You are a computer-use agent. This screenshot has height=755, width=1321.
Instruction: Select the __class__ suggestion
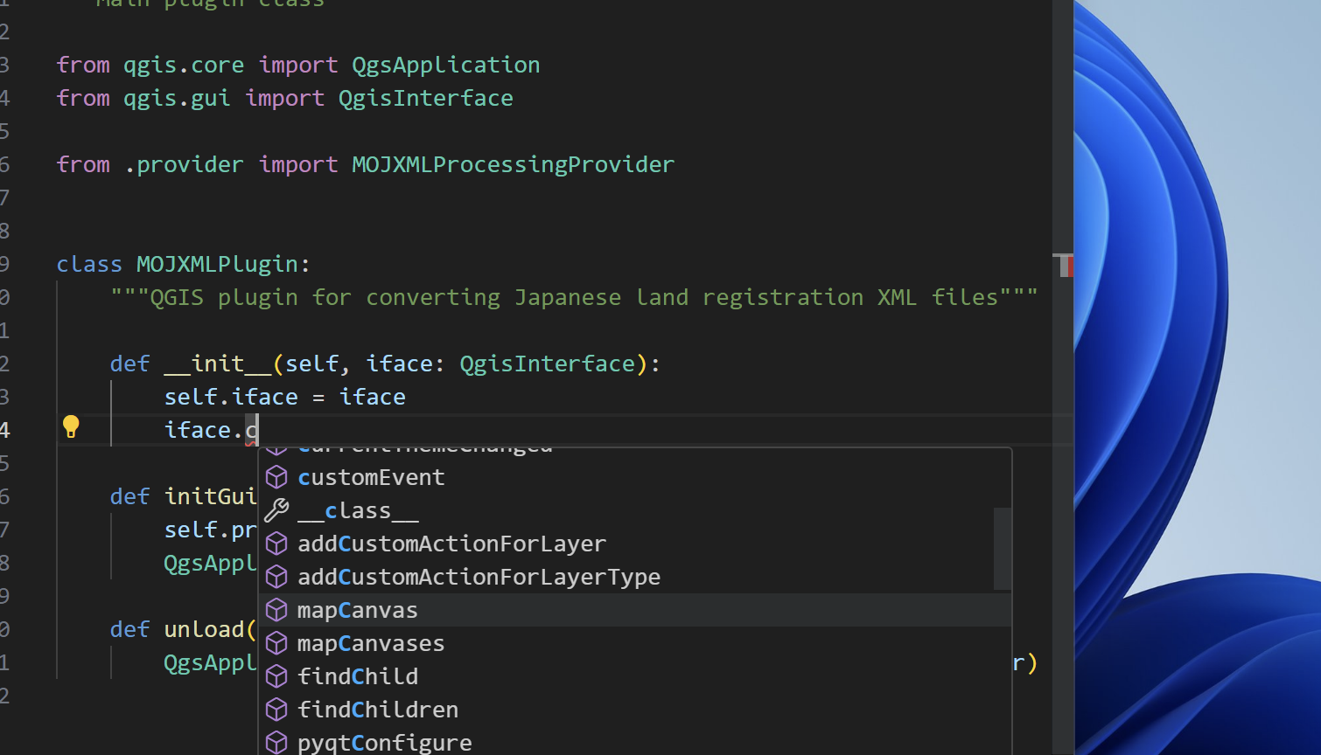pos(358,509)
